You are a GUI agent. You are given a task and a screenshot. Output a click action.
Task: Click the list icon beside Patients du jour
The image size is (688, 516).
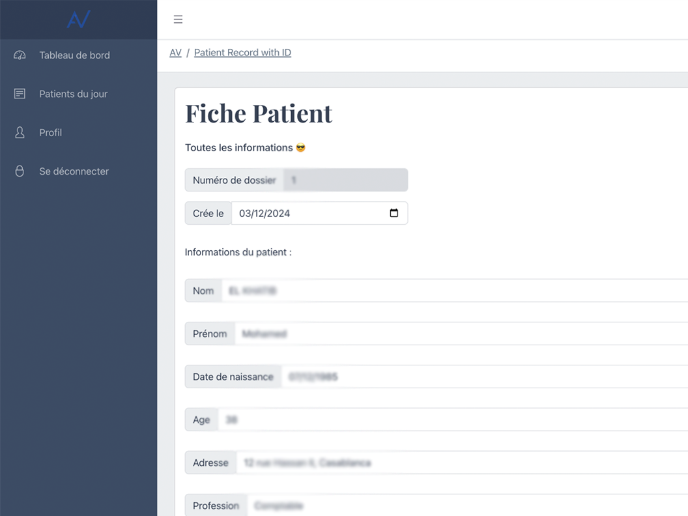[x=19, y=93]
